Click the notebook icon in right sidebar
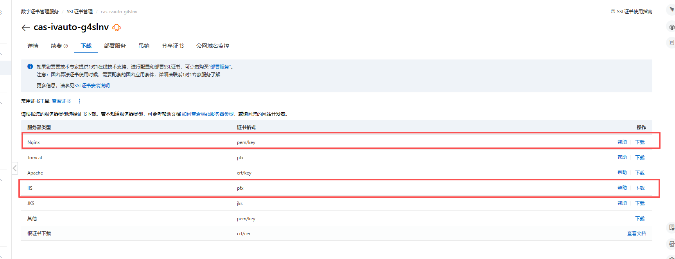The width and height of the screenshot is (675, 259). coord(671,42)
